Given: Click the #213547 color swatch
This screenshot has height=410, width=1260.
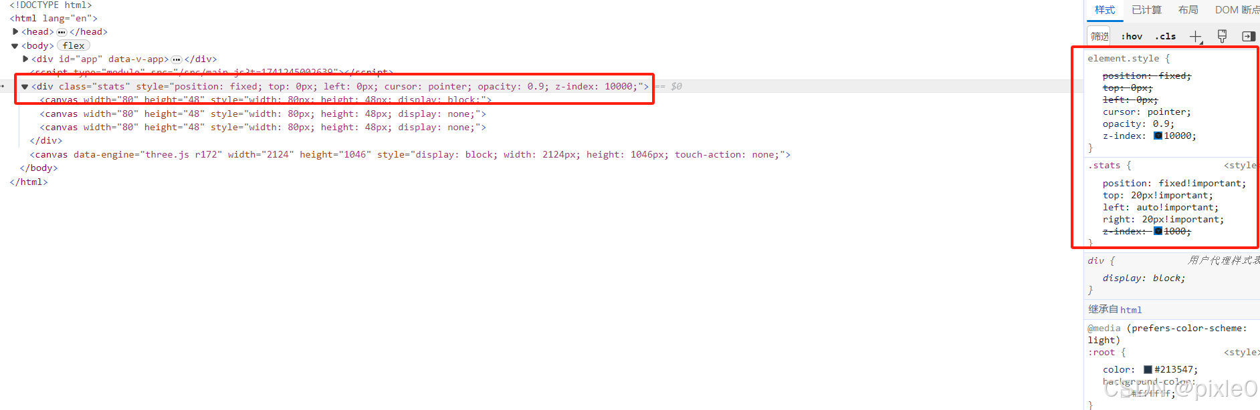Looking at the screenshot, I should pyautogui.click(x=1148, y=369).
